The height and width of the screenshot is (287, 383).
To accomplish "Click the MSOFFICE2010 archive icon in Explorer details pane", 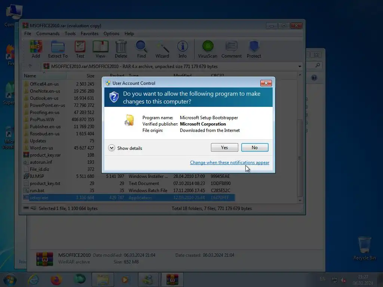I will tap(45, 259).
